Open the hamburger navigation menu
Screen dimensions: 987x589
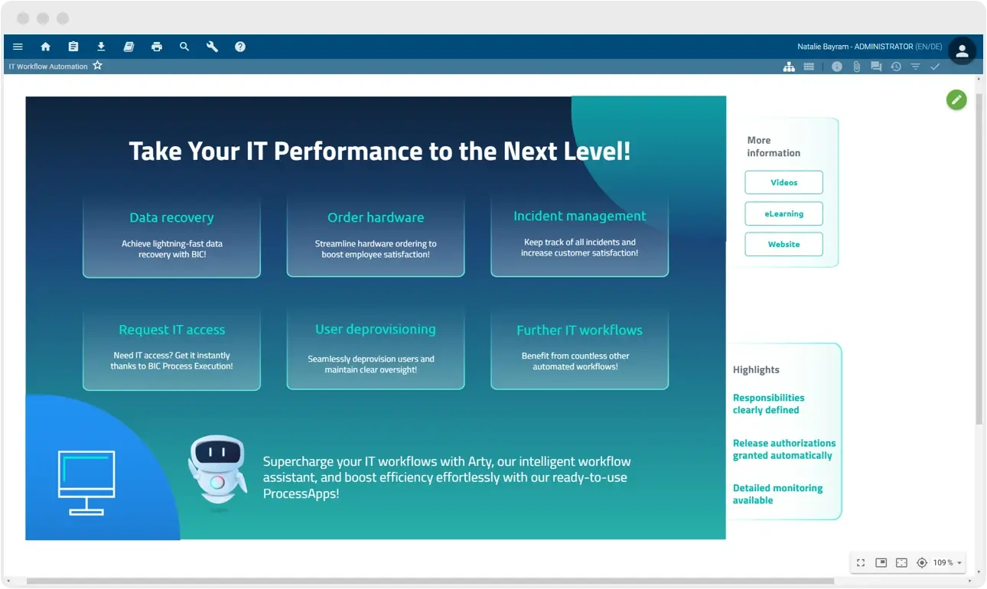(x=18, y=47)
